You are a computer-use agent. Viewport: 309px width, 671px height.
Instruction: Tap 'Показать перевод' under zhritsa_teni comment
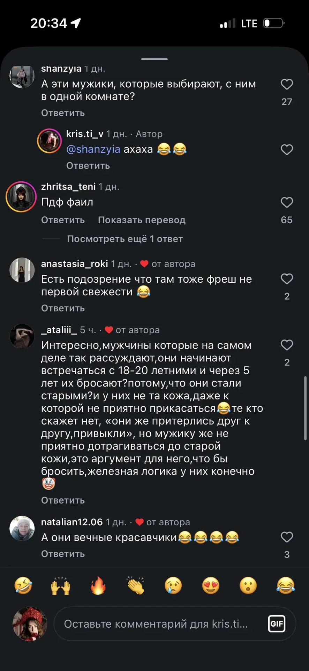point(142,220)
